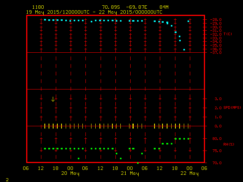Click the -31.0 temperature tick label
Image resolution: width=243 pixels, height=182 pixels.
coord(216,31)
